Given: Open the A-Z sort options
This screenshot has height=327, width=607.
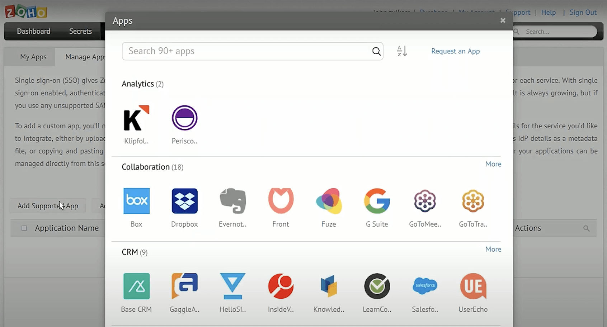Looking at the screenshot, I should (401, 51).
